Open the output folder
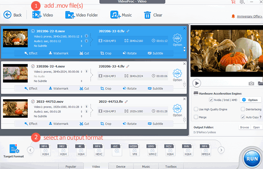This screenshot has width=263, height=169. point(256,127)
